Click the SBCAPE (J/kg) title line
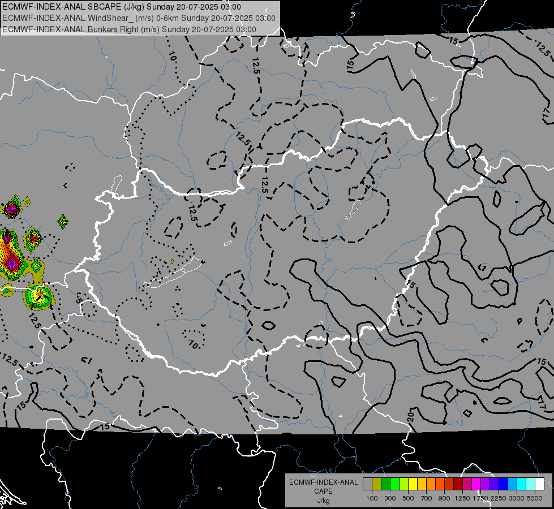554x509 pixels. pos(122,7)
